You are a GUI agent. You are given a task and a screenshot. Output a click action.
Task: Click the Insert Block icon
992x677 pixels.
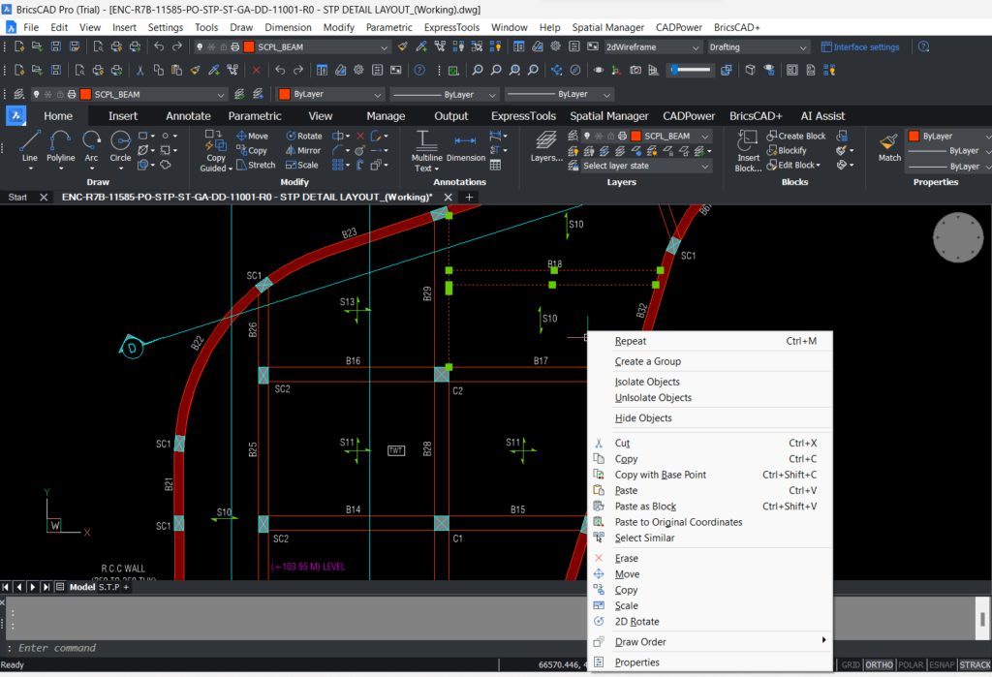point(748,149)
